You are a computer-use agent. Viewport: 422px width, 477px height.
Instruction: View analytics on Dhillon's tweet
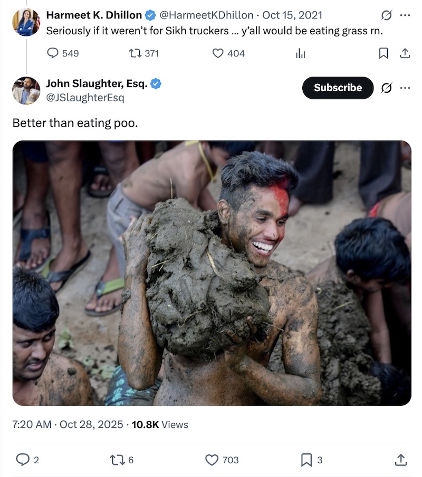tap(300, 53)
